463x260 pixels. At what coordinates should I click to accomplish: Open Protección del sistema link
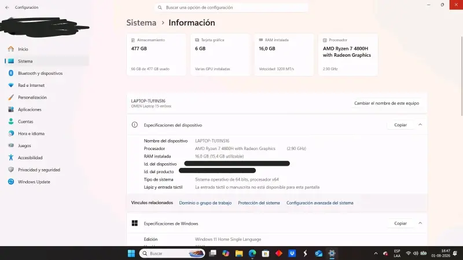tap(259, 203)
